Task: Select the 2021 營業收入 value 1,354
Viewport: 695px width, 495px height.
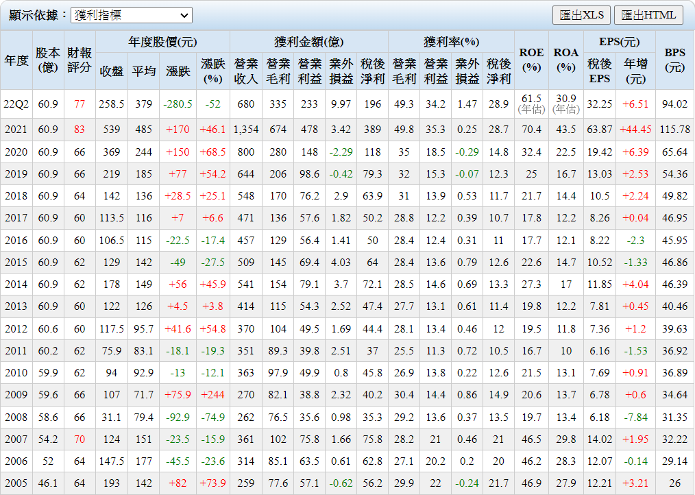Action: pos(246,130)
